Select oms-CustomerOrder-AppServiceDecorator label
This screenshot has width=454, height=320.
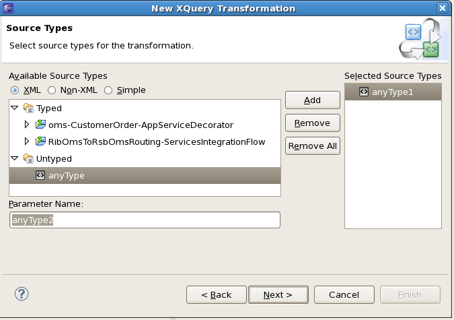click(141, 125)
